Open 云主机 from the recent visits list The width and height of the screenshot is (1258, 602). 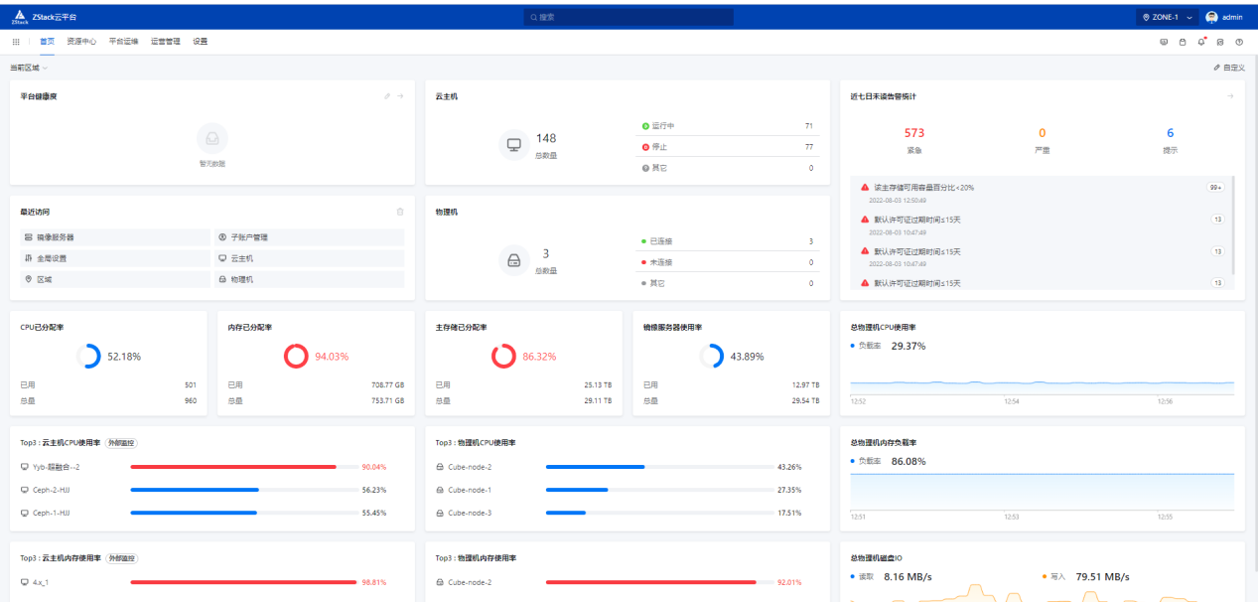[x=241, y=258]
